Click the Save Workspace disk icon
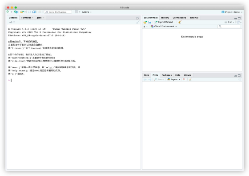The width and height of the screenshot is (249, 176). click(x=149, y=22)
